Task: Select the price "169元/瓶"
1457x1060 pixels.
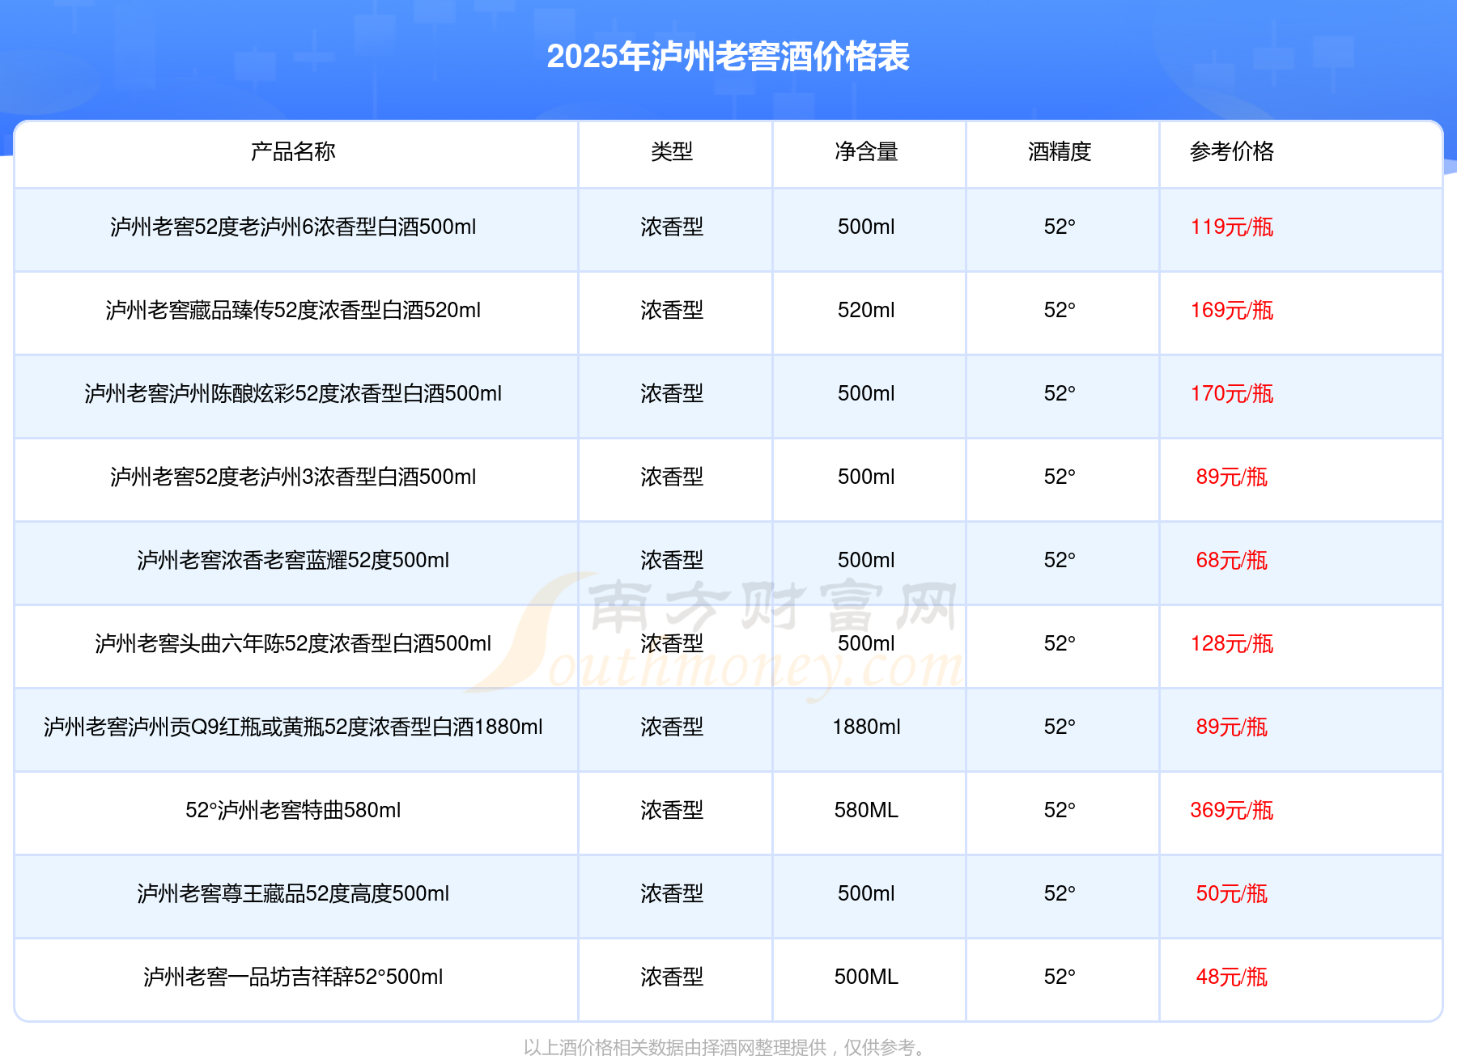Action: click(x=1232, y=310)
